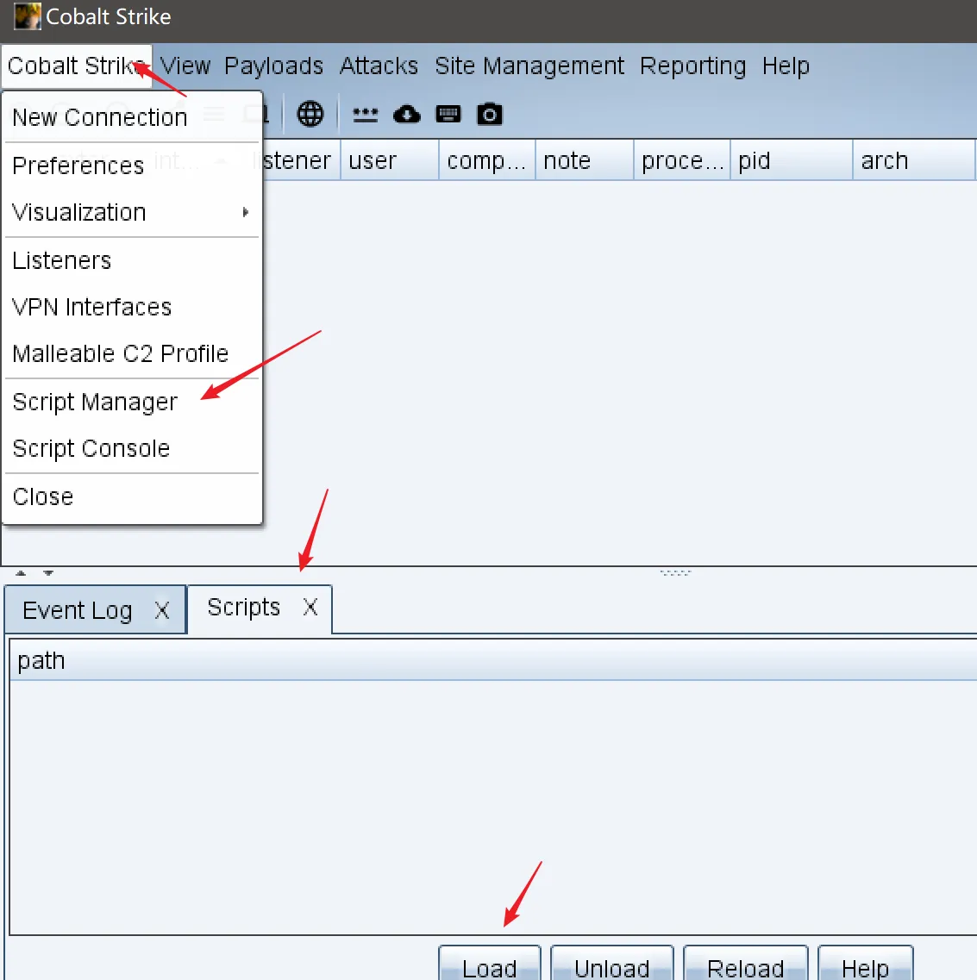Click the keystrokes keyboard icon
The width and height of the screenshot is (977, 980).
(x=448, y=114)
